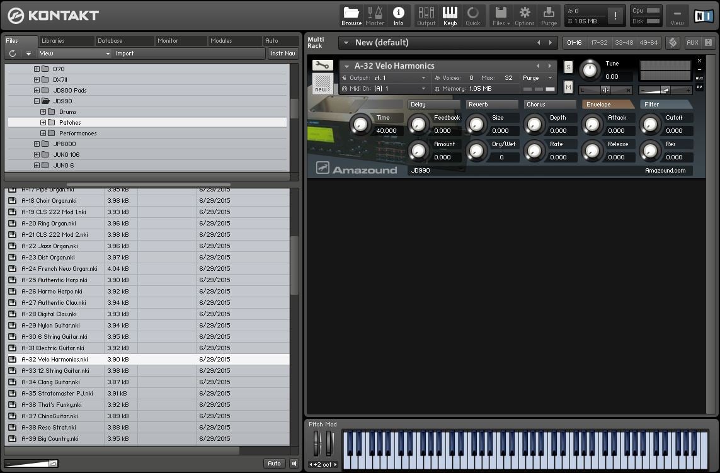Viewport: 720px width, 473px height.
Task: Select previous instrument arrow in header
Action: pos(538,66)
